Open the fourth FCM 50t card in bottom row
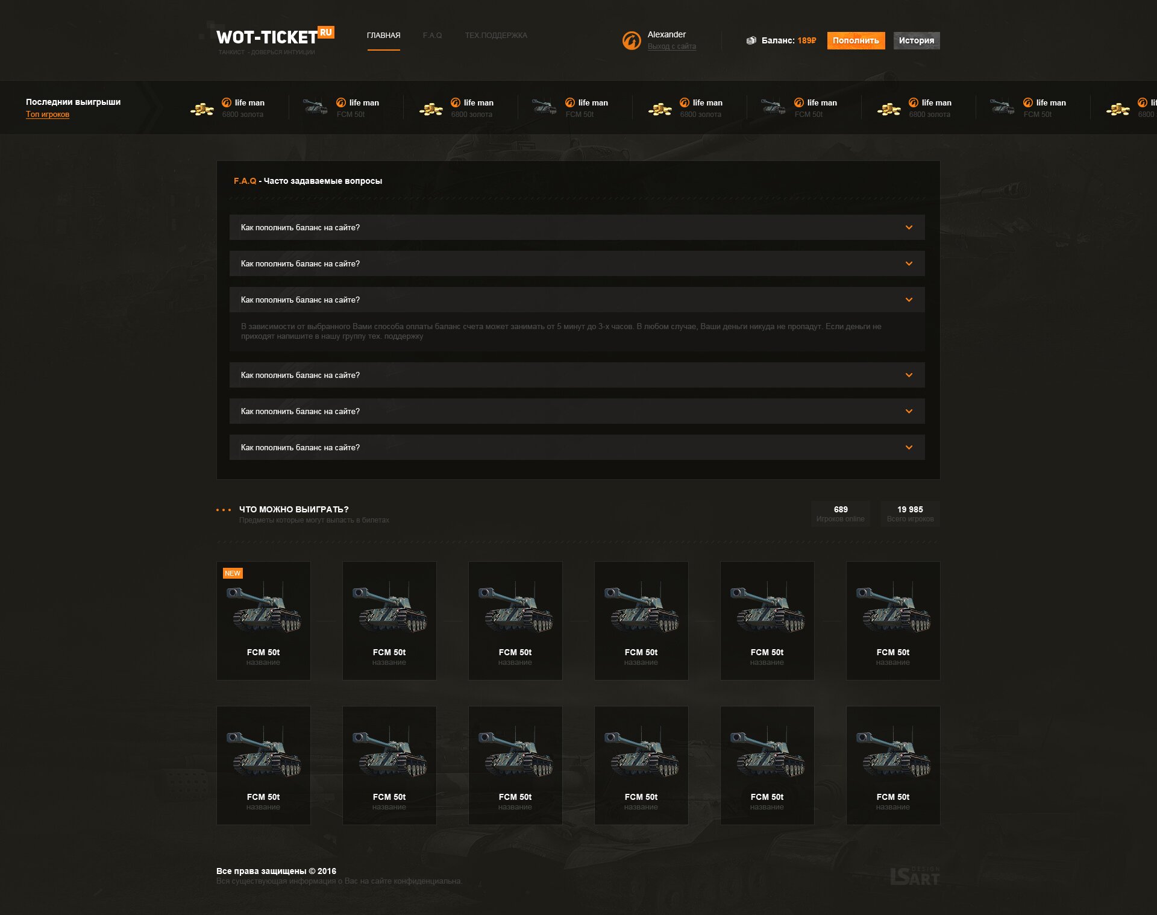This screenshot has height=915, width=1157. (x=641, y=766)
